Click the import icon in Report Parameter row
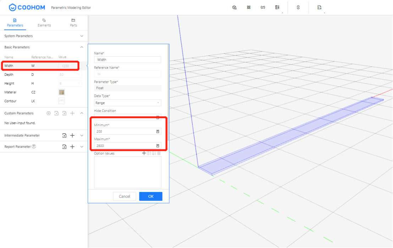 pyautogui.click(x=64, y=147)
